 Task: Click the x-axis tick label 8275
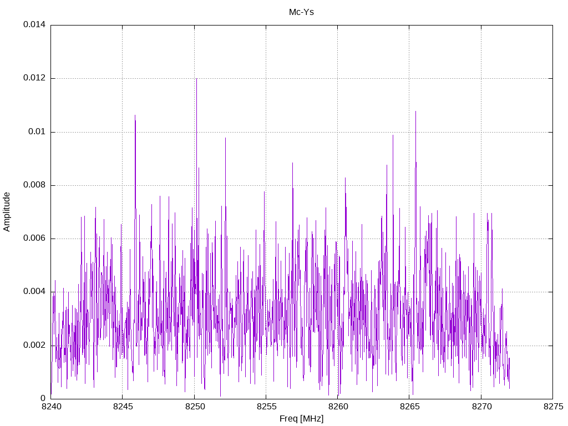[553, 407]
